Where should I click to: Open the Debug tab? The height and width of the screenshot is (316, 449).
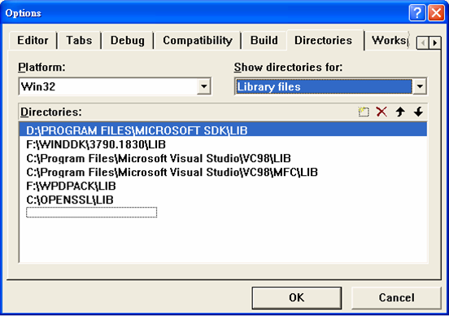coord(128,41)
